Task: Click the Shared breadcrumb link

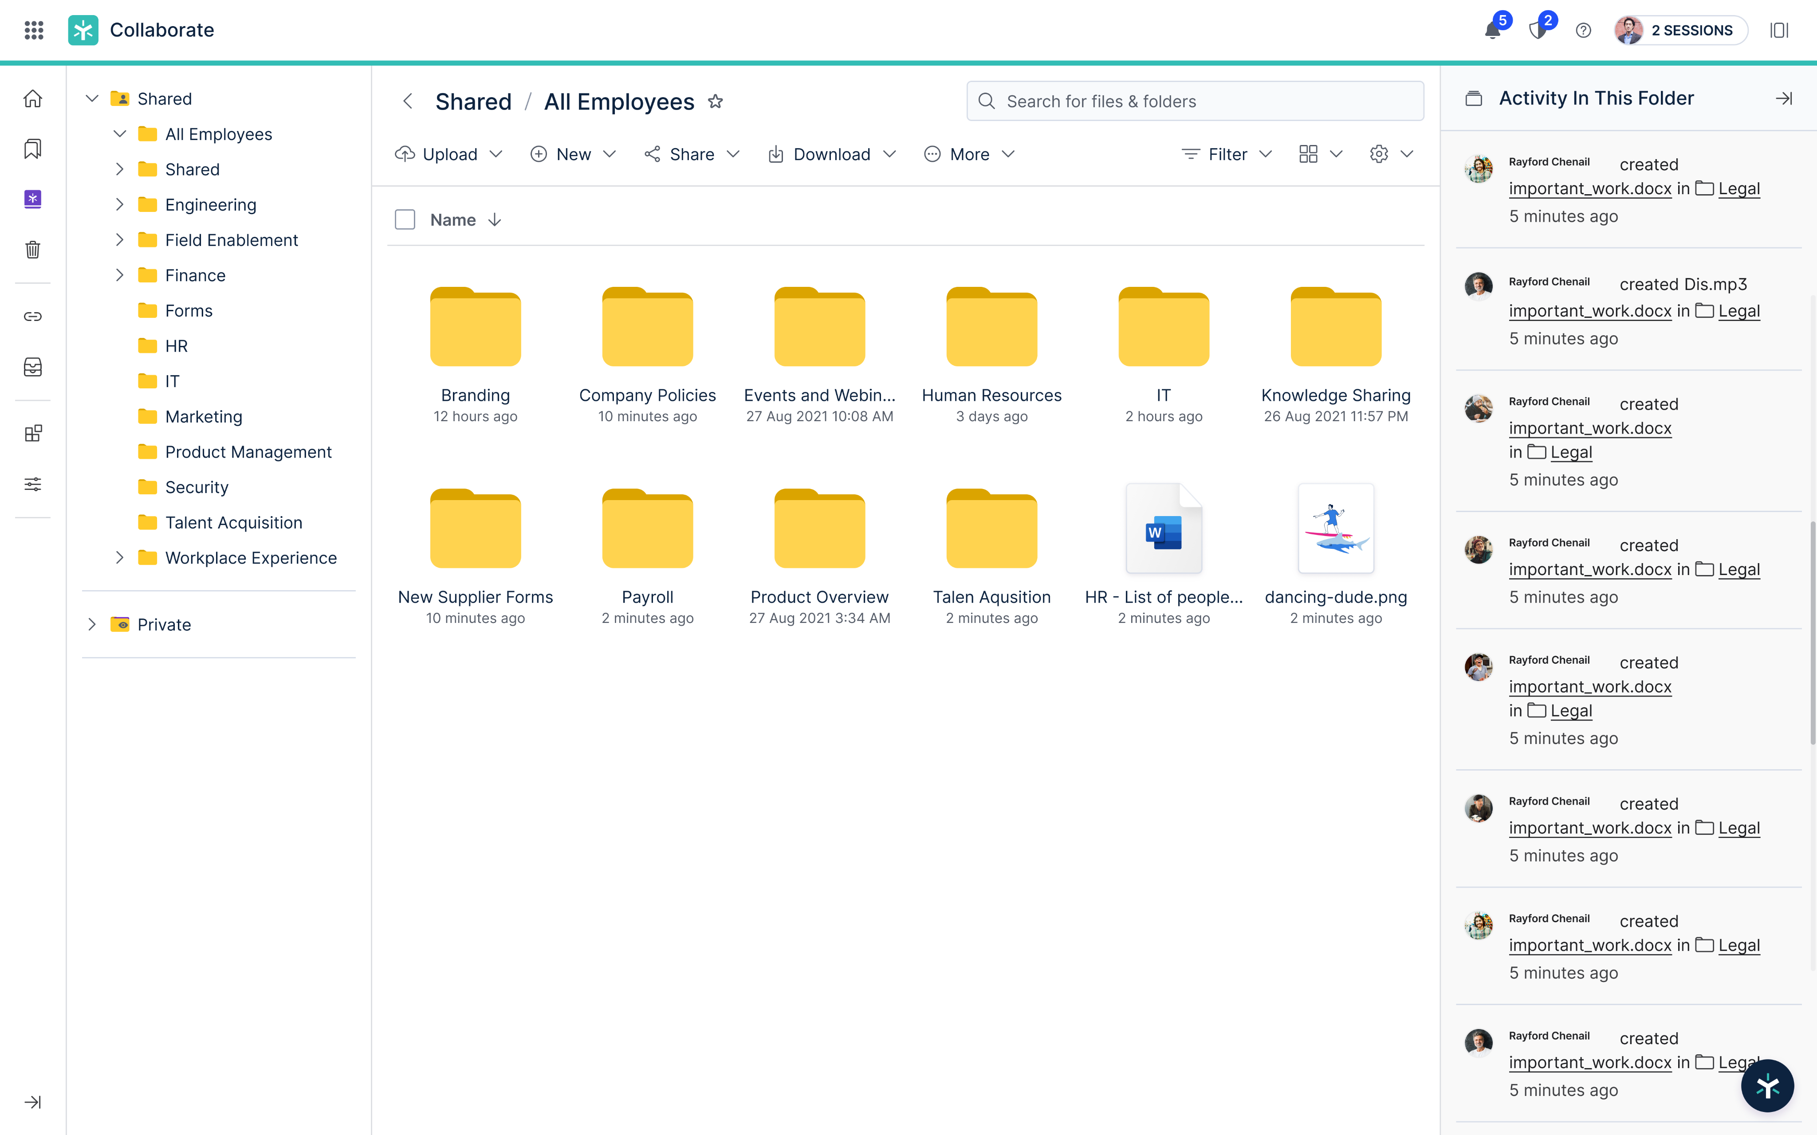Action: click(x=473, y=102)
